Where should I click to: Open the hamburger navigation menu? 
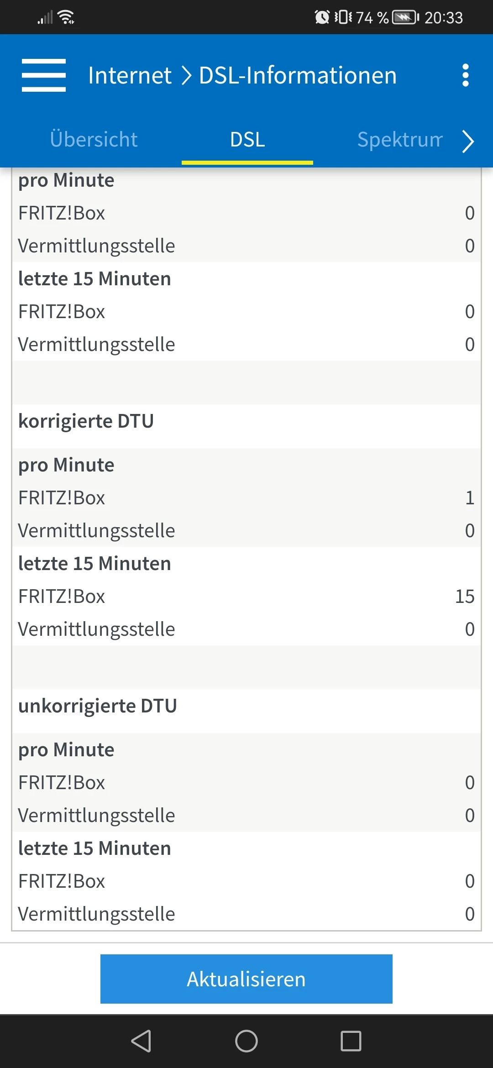(x=44, y=75)
